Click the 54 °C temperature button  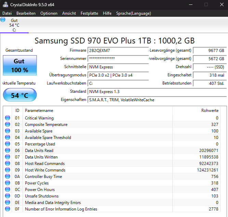pyautogui.click(x=20, y=95)
